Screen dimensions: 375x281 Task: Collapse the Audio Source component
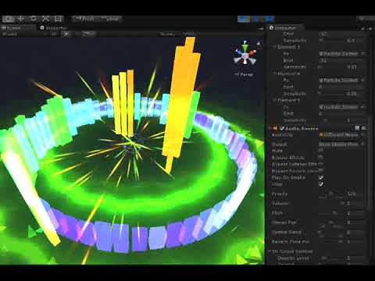pos(270,128)
